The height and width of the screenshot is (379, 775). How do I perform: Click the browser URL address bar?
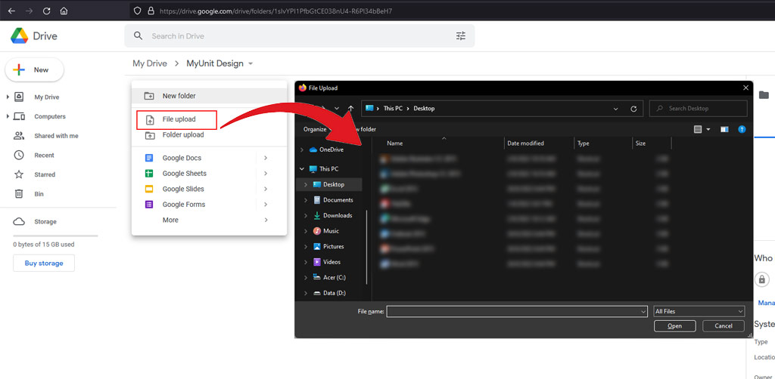452,11
